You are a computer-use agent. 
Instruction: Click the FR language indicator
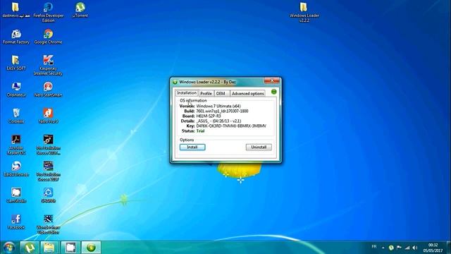[374, 246]
